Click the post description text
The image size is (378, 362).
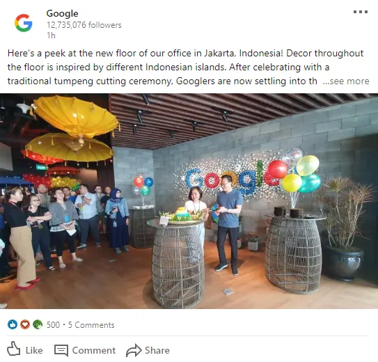coord(186,67)
